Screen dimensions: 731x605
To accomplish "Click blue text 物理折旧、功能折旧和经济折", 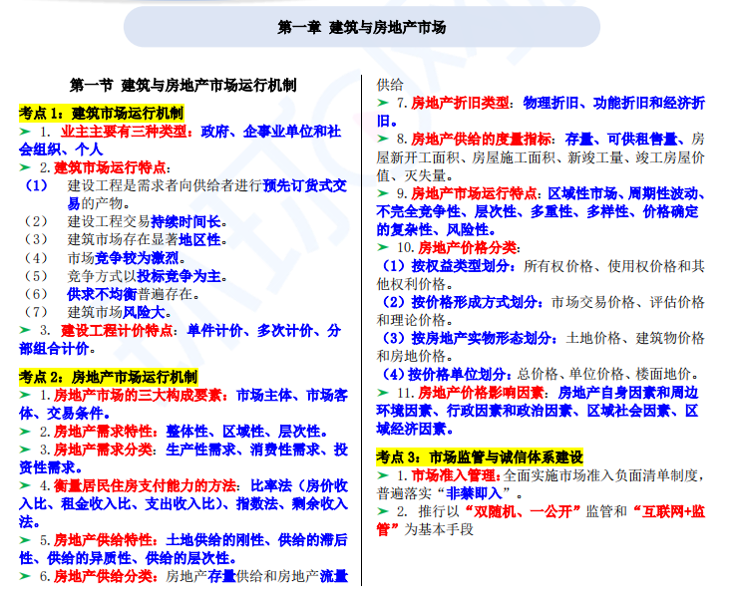I will click(x=614, y=103).
